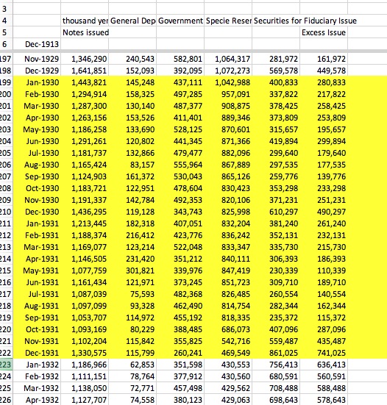Screen dimensions: 387x405
Task: Click cell with value 377,912
Action: click(x=180, y=376)
